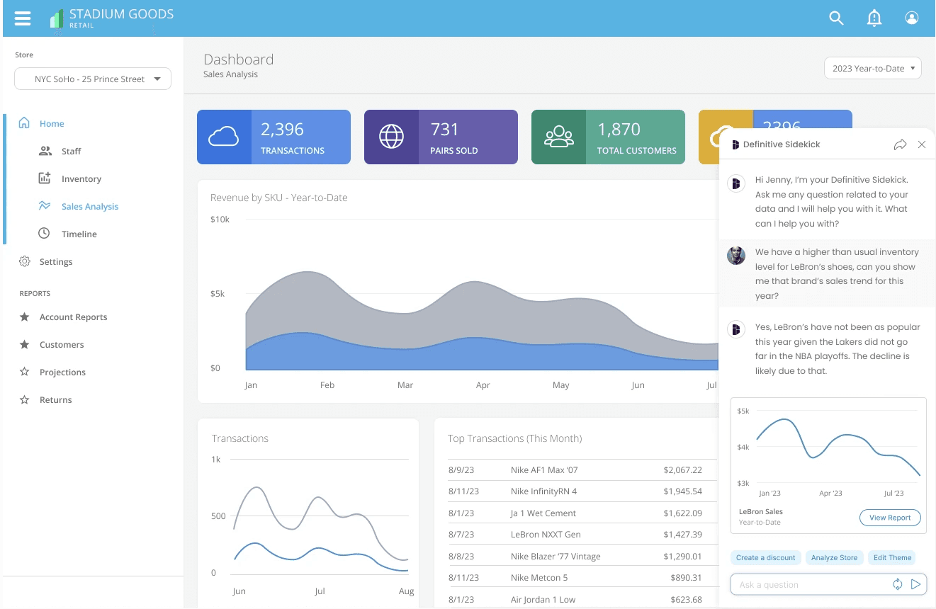Select Sales Analysis in sidebar
This screenshot has width=936, height=609.
click(90, 206)
